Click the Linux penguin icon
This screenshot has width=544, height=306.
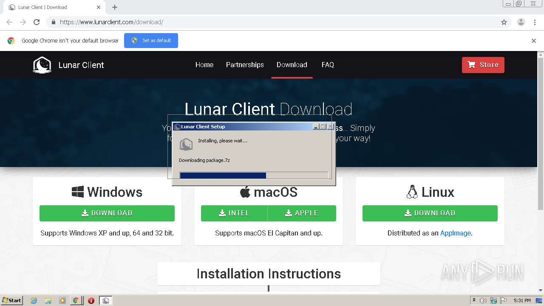(412, 192)
